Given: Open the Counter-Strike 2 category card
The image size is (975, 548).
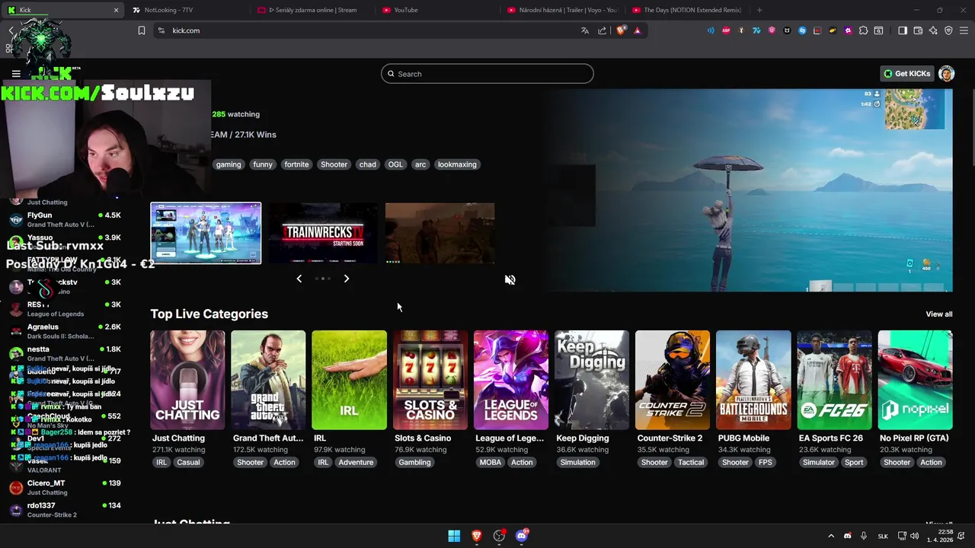Looking at the screenshot, I should 673,380.
